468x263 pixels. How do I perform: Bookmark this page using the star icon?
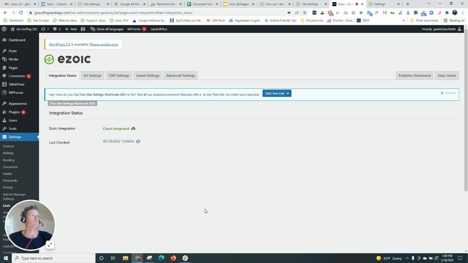pos(305,12)
